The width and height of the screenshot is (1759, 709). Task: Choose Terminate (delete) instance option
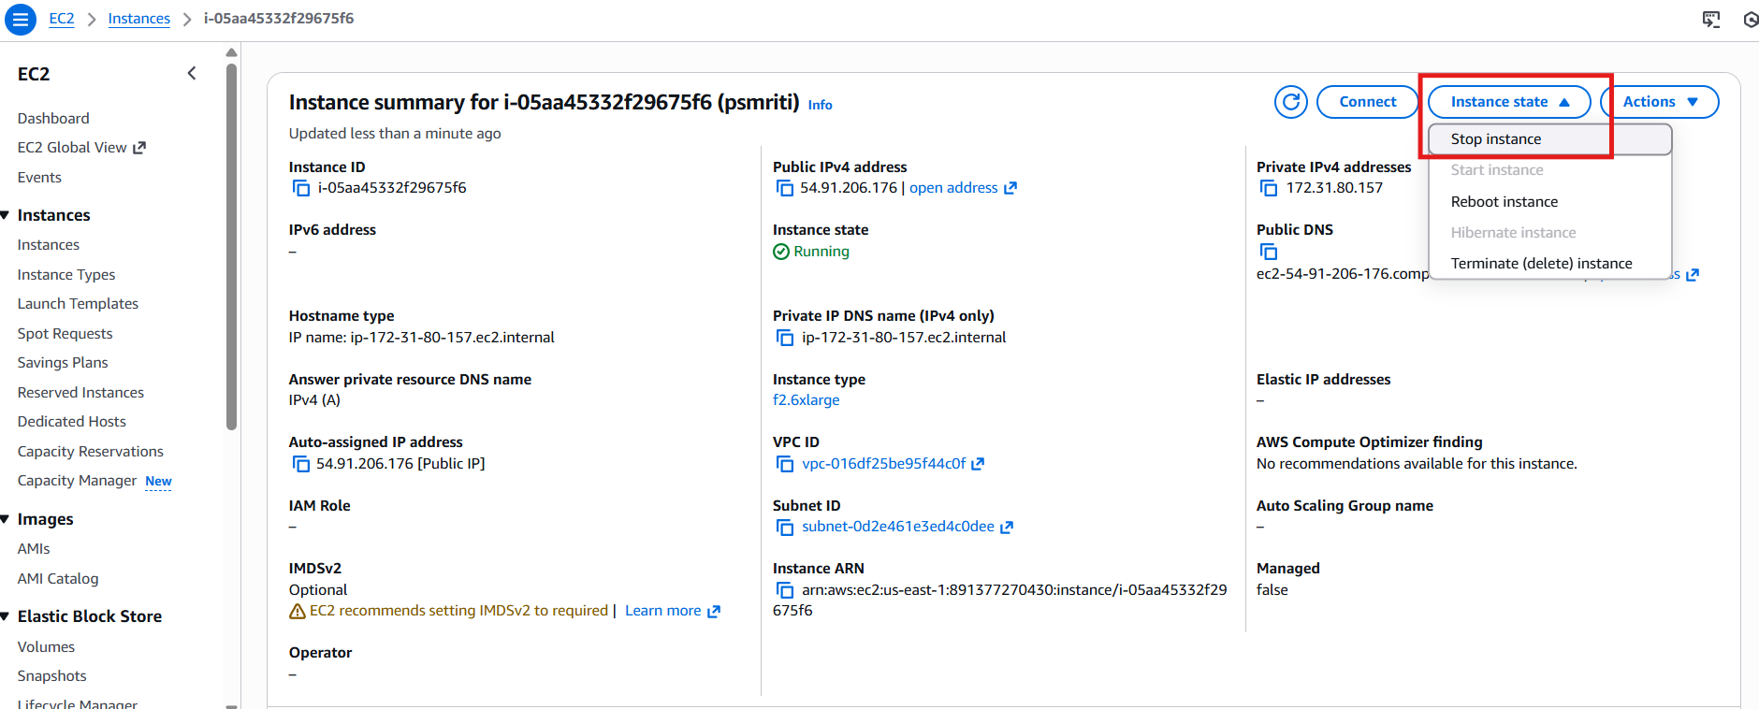[x=1550, y=264]
